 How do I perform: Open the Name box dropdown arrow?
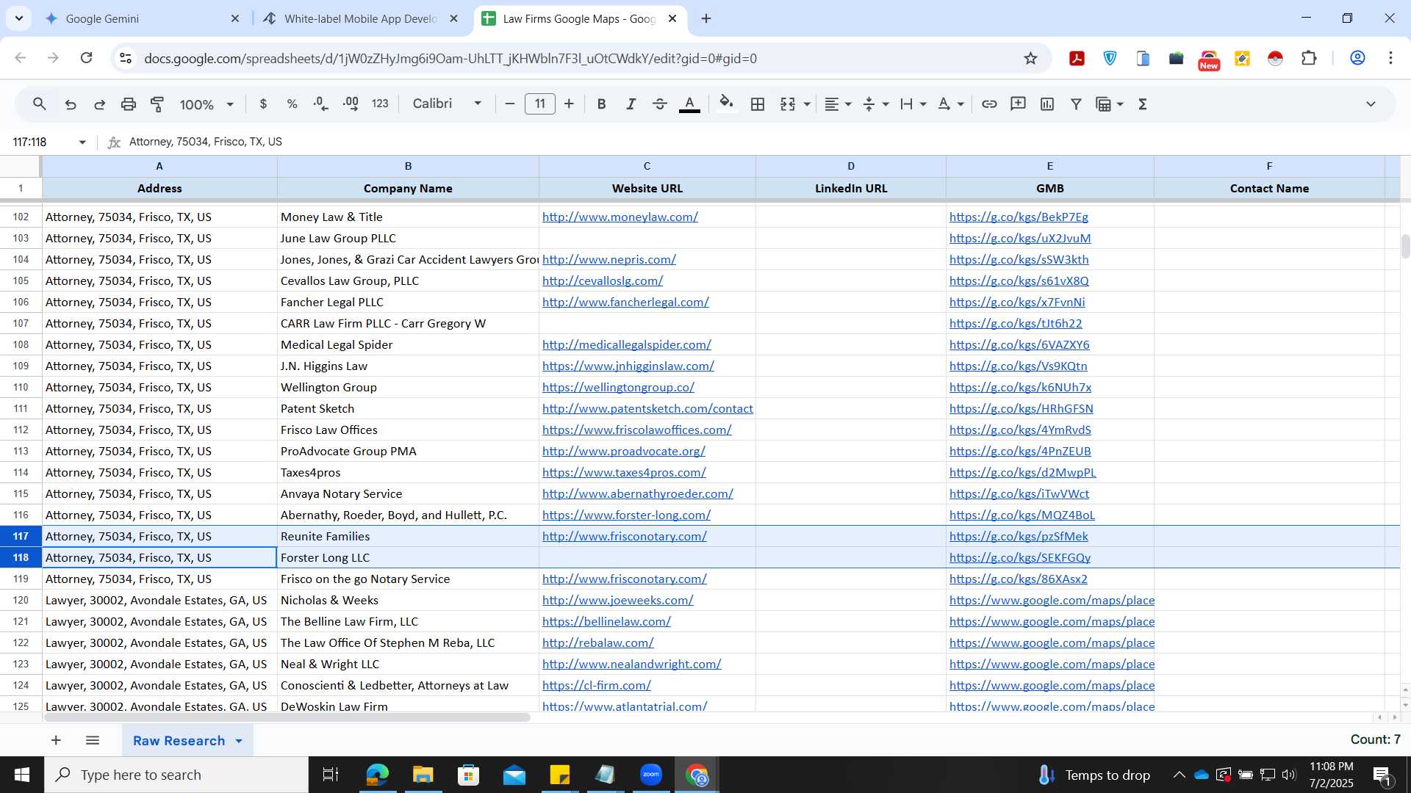click(x=82, y=142)
